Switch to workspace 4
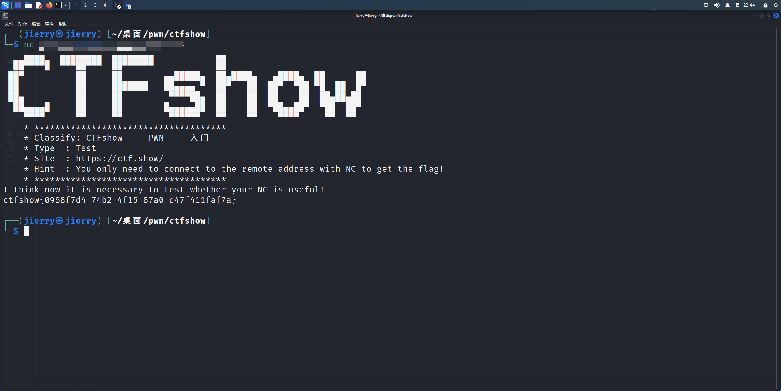This screenshot has height=391, width=781. click(105, 5)
